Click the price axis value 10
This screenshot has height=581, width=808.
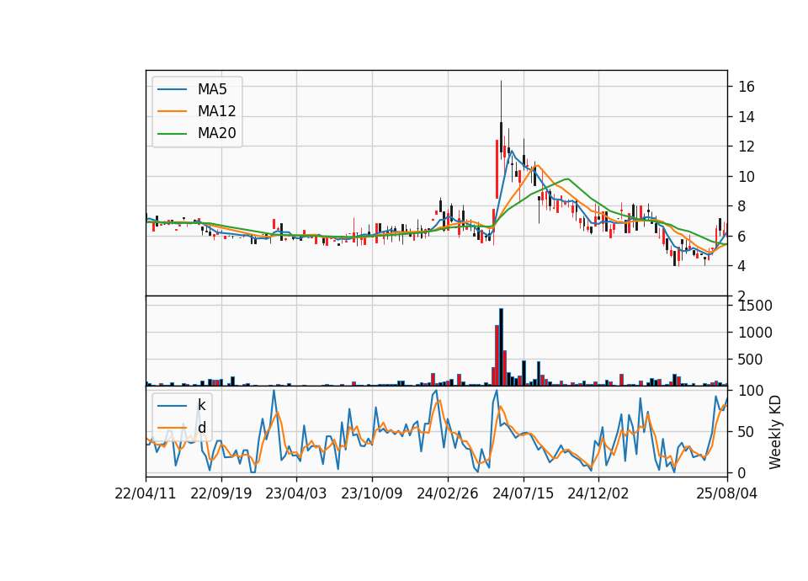[747, 177]
